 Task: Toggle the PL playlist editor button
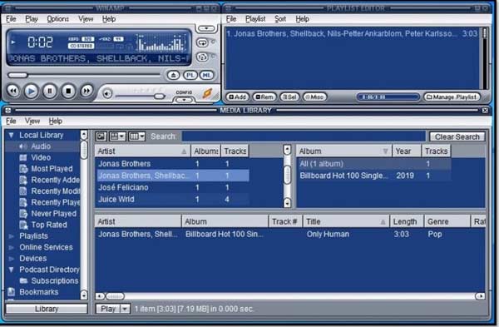190,75
